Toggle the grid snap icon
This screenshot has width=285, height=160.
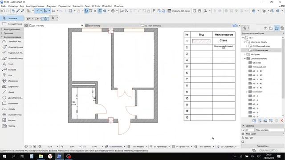click(x=53, y=11)
